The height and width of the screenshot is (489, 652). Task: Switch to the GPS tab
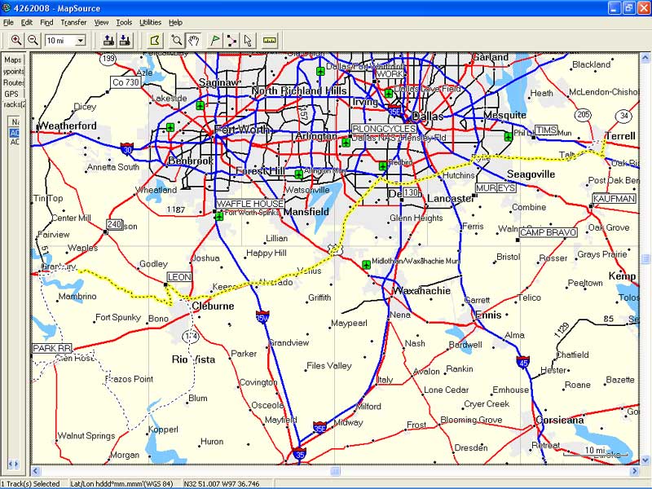click(x=11, y=94)
